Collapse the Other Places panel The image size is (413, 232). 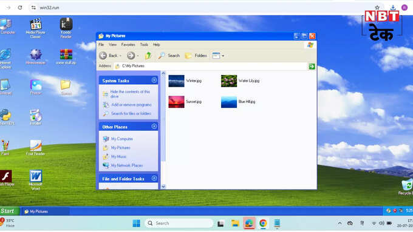(x=154, y=127)
